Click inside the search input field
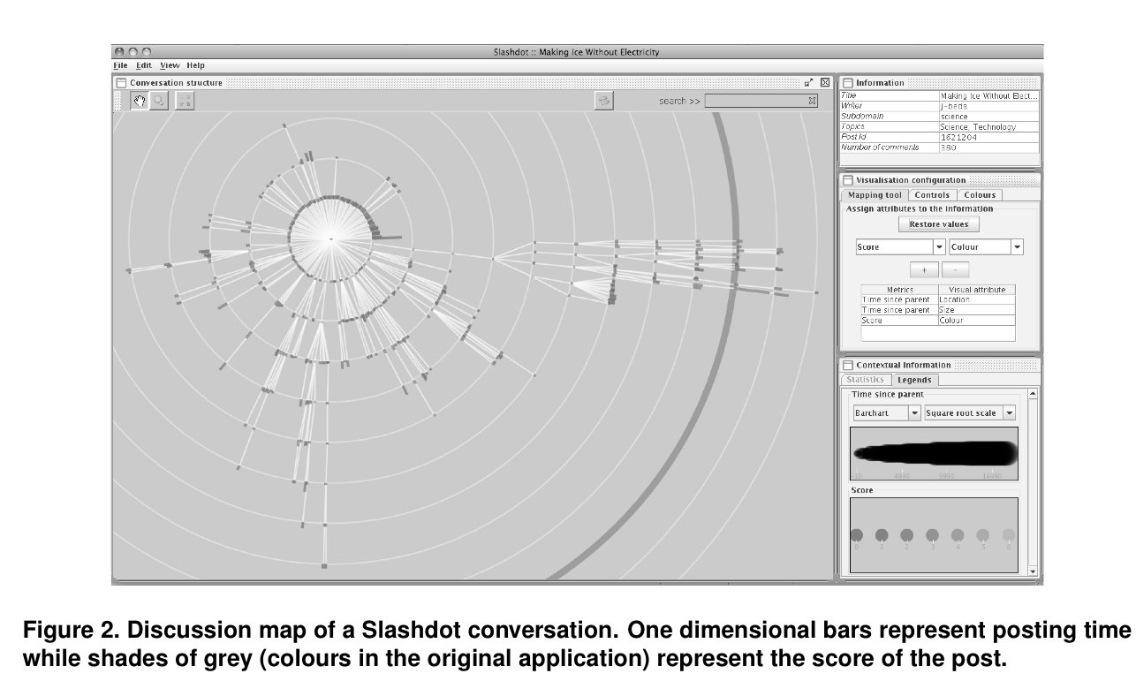Viewport: 1136px width, 681px height. [x=755, y=101]
